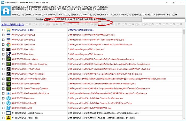This screenshot has width=186, height=121.
Task: Click the NVIDIA Web Helper icon
Action: point(9,74)
